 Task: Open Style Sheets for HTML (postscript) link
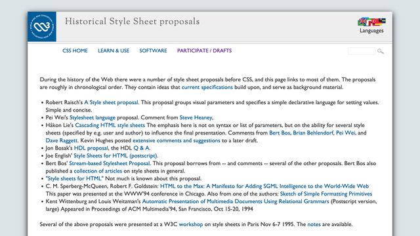[x=115, y=156]
